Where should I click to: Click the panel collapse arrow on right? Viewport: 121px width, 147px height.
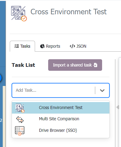(x=118, y=107)
